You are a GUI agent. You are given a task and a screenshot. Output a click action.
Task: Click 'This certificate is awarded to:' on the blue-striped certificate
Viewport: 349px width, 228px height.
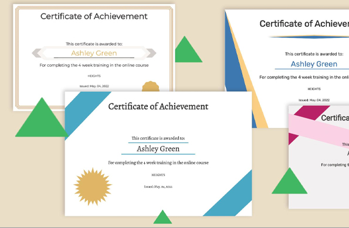pyautogui.click(x=158, y=138)
